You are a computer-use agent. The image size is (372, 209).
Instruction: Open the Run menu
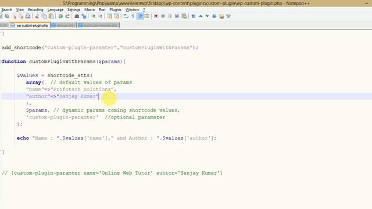102,10
